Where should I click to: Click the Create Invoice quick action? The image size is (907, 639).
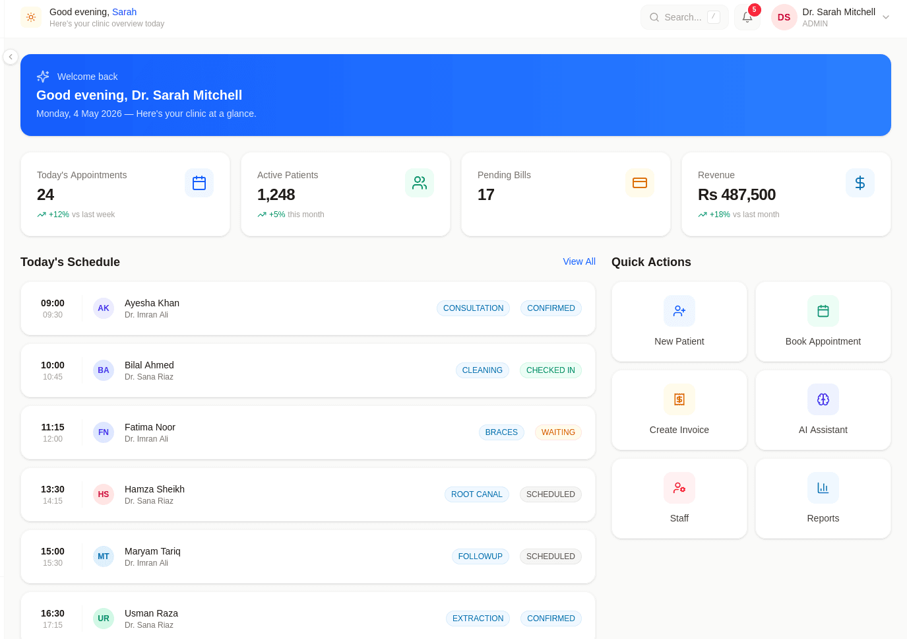679,410
